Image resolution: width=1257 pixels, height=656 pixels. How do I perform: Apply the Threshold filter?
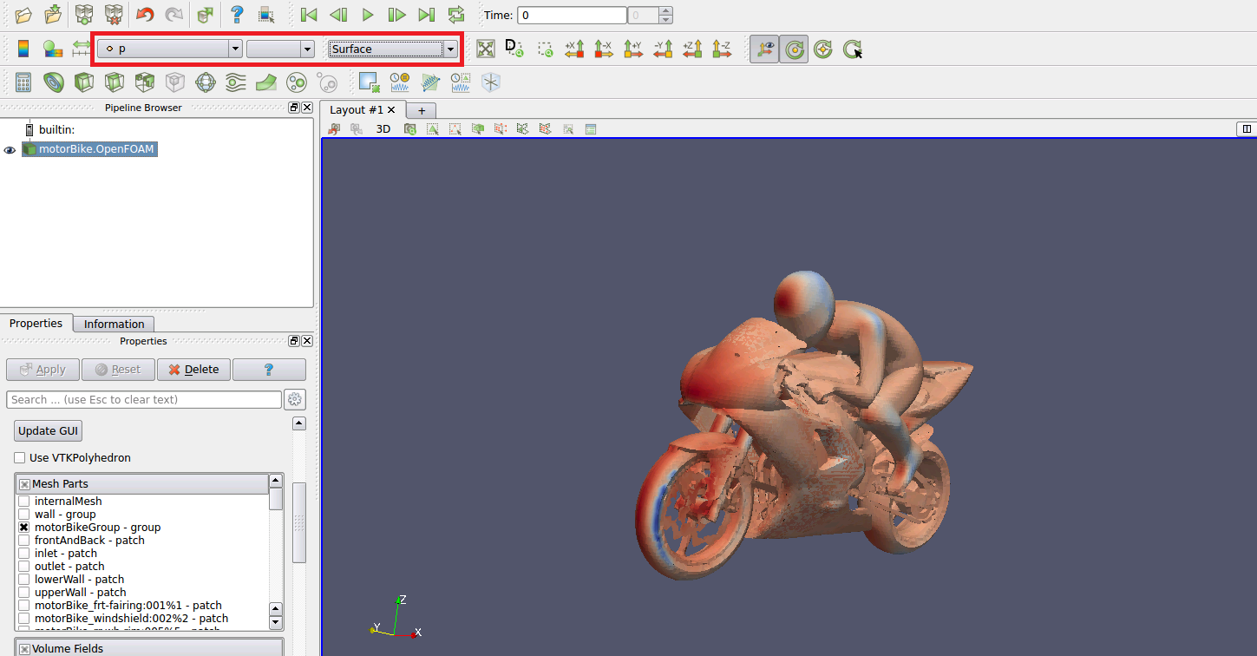(x=145, y=82)
